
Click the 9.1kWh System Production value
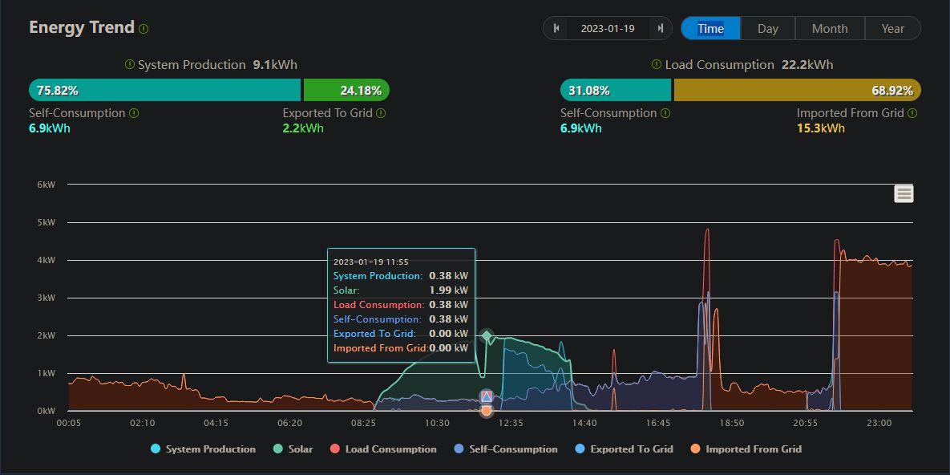point(275,65)
